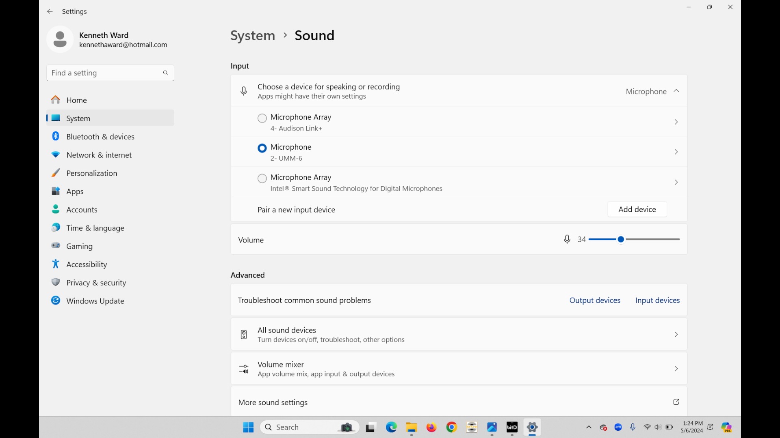Click microphone icon beside device chooser
The height and width of the screenshot is (438, 780).
[x=244, y=91]
